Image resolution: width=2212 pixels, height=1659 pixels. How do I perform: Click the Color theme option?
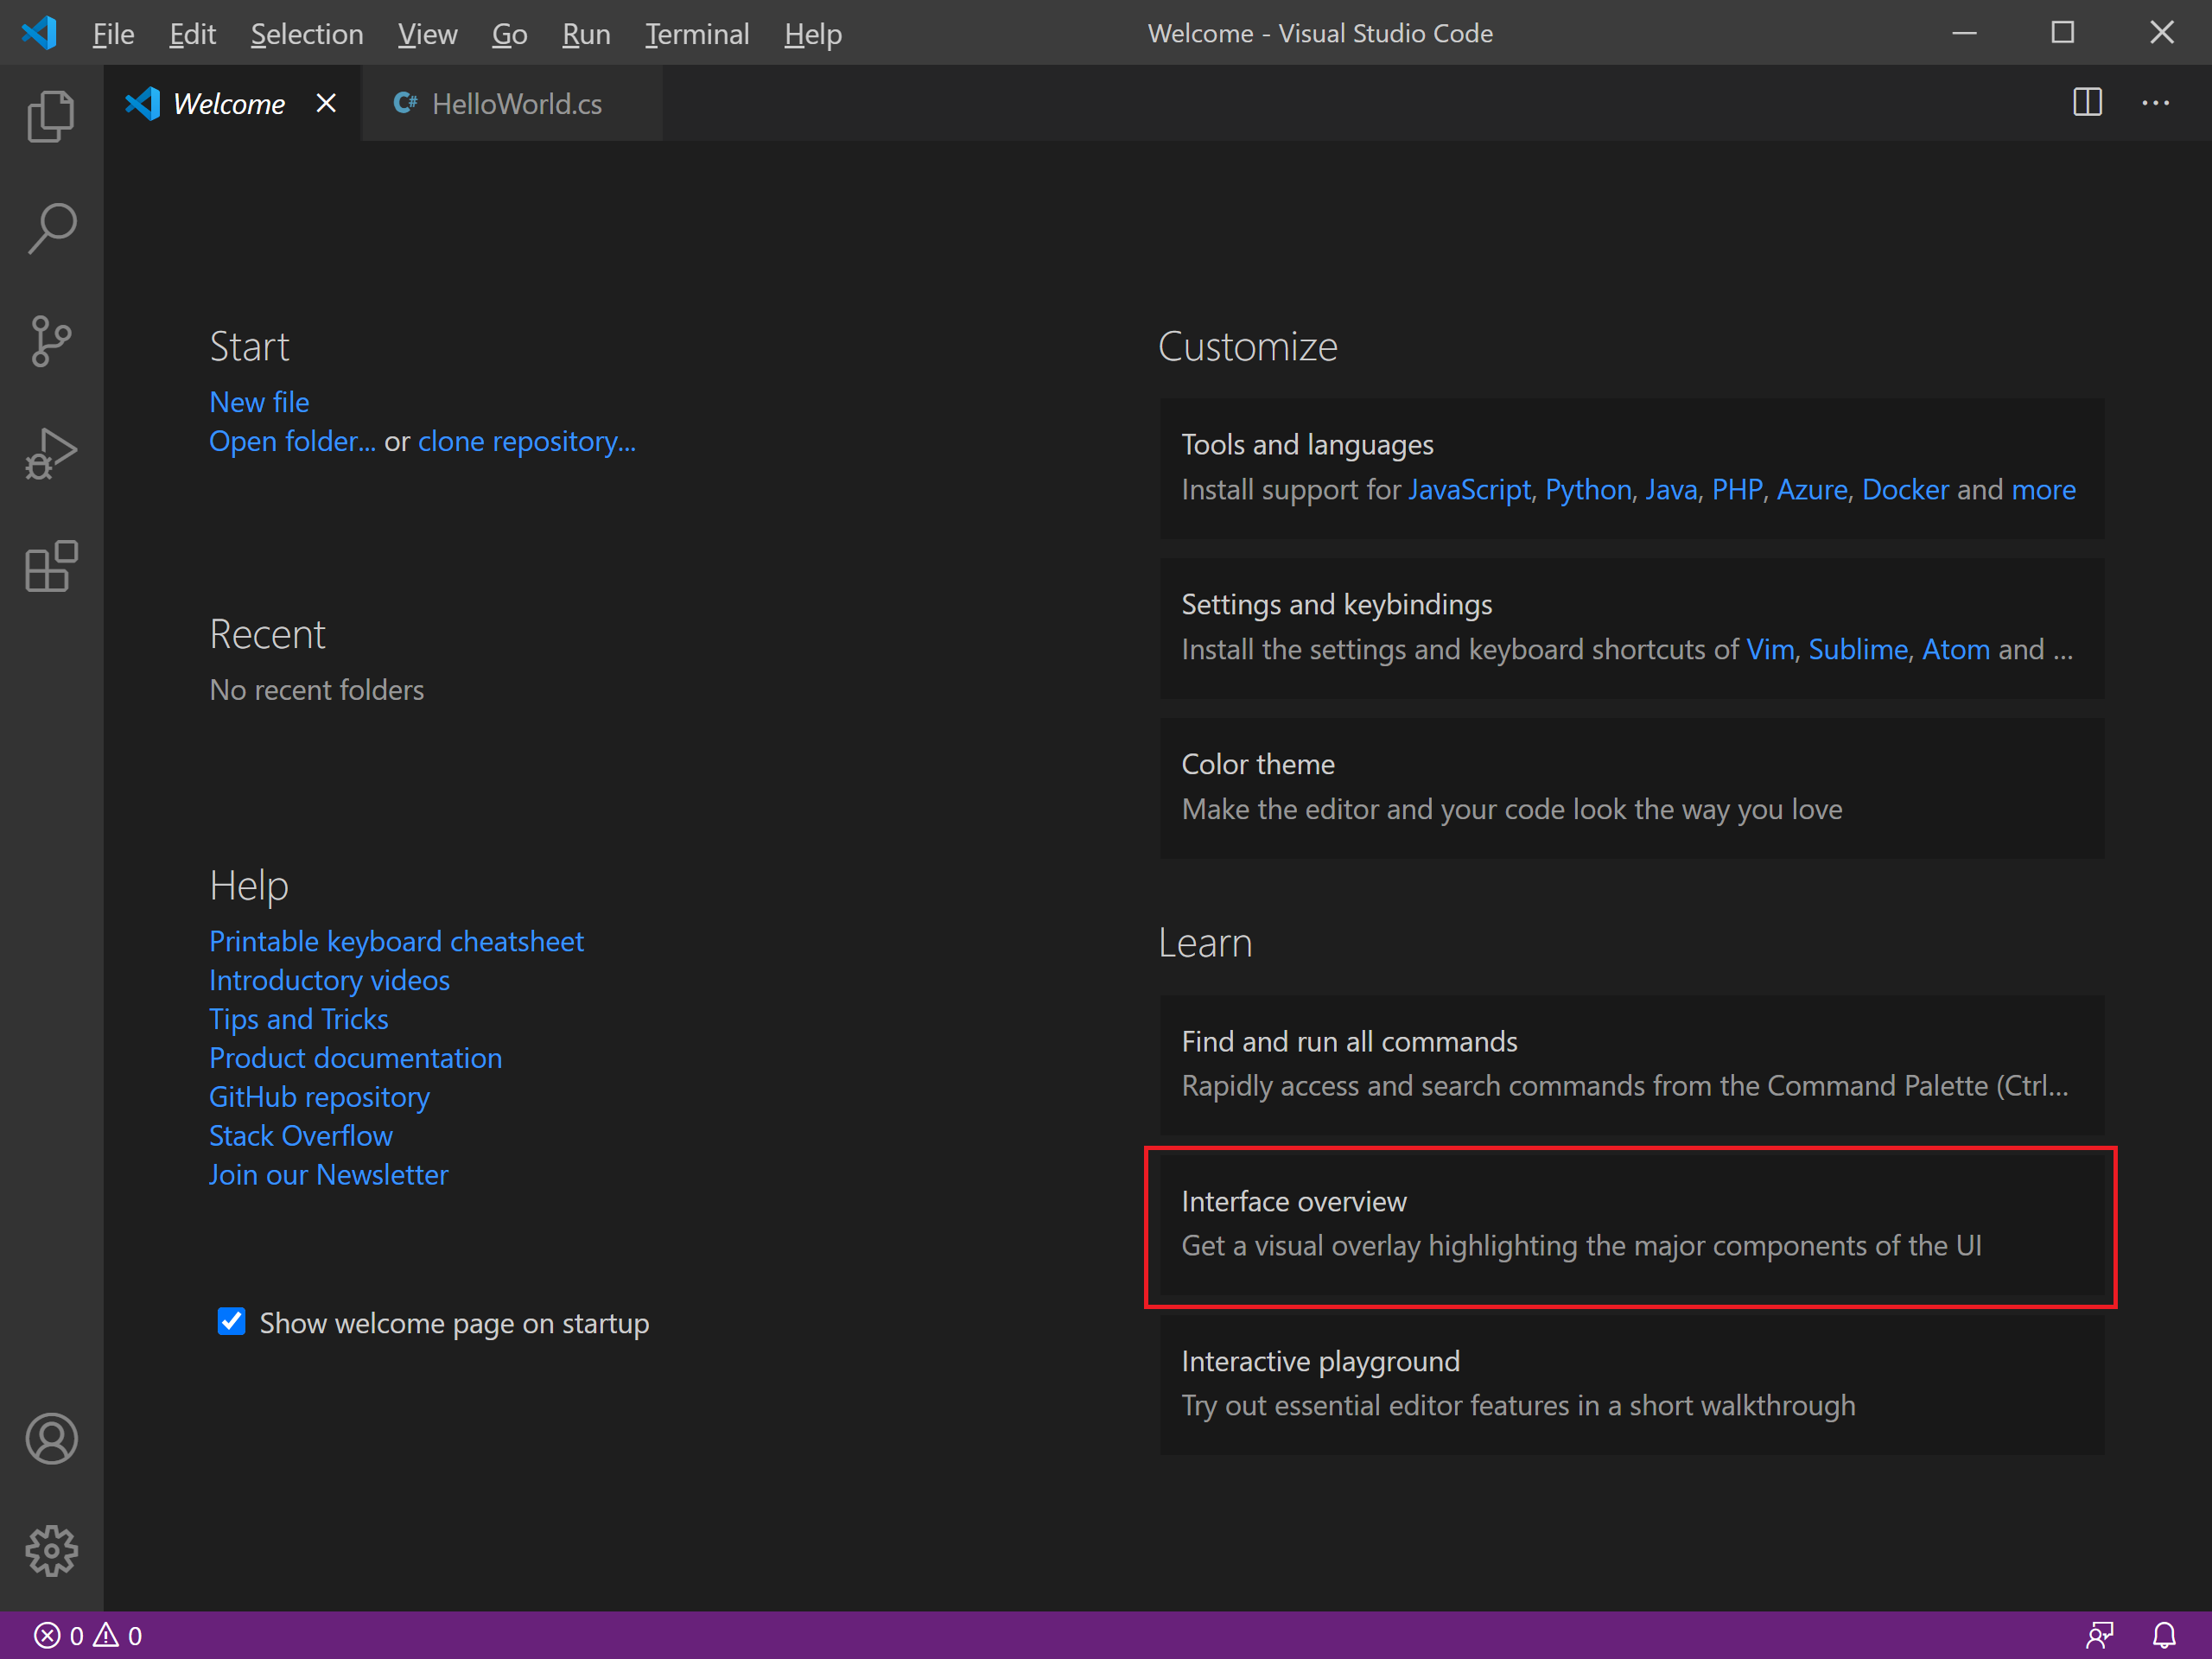click(x=1630, y=787)
